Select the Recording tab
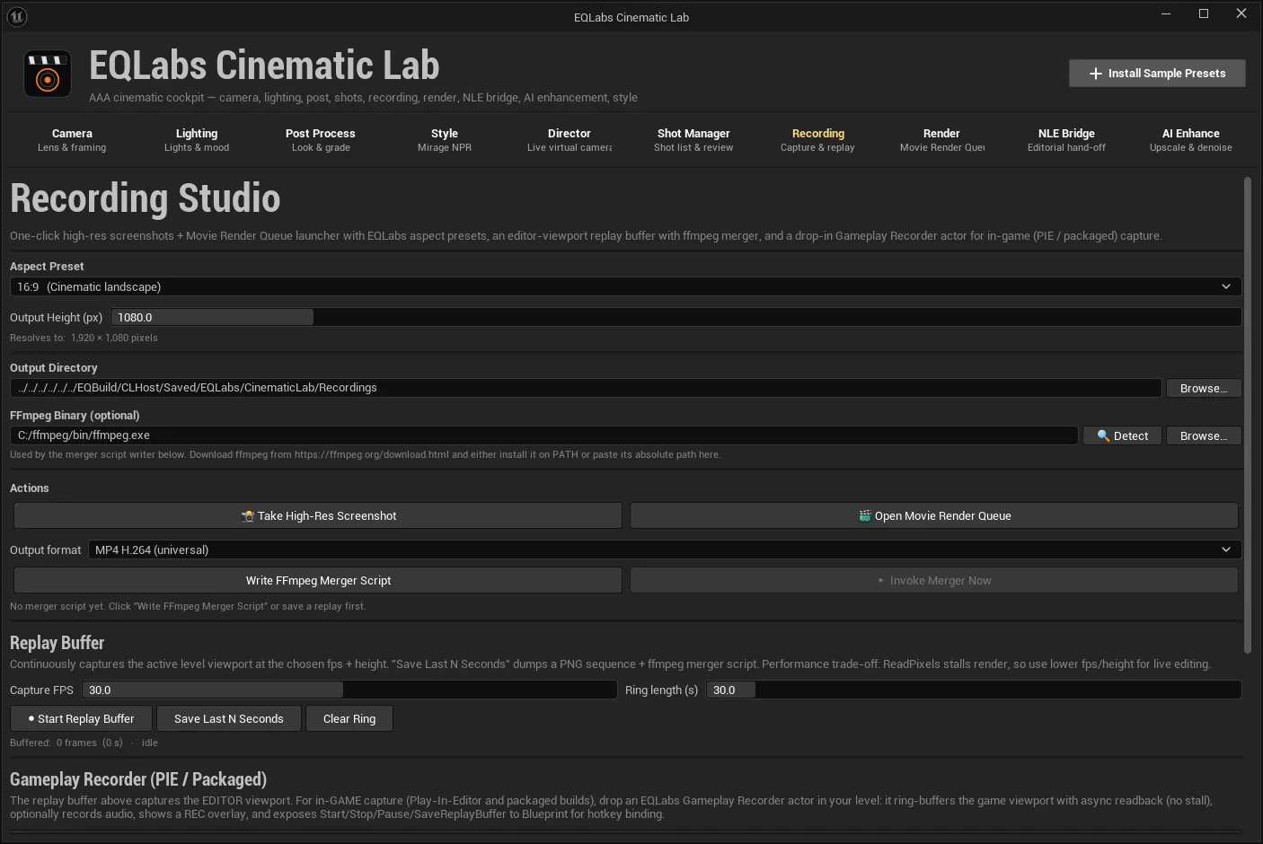 817,140
